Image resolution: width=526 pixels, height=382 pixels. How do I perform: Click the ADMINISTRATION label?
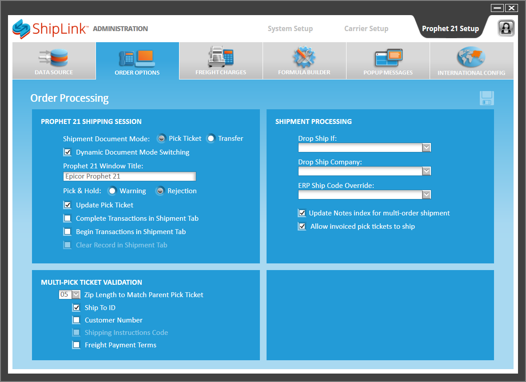coord(120,29)
